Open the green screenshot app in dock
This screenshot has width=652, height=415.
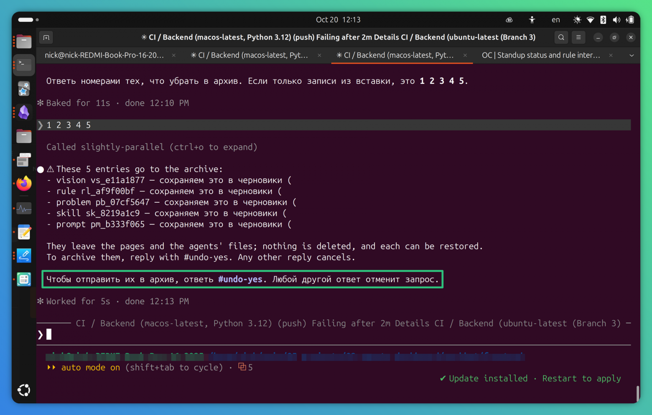coord(24,279)
